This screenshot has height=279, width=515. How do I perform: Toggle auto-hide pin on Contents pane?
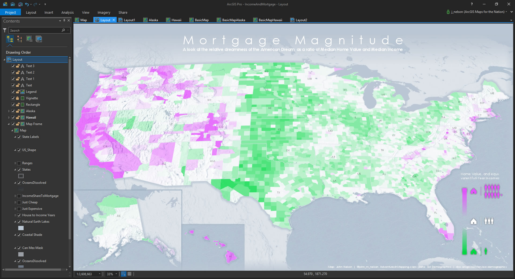coord(64,20)
